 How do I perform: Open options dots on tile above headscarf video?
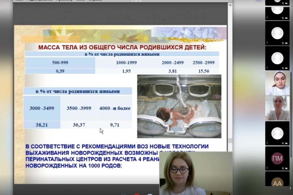click(267, 68)
